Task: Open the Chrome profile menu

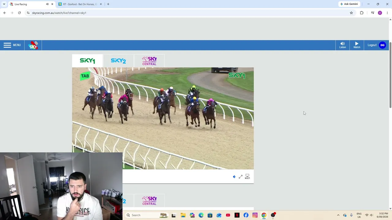Action: tap(380, 13)
